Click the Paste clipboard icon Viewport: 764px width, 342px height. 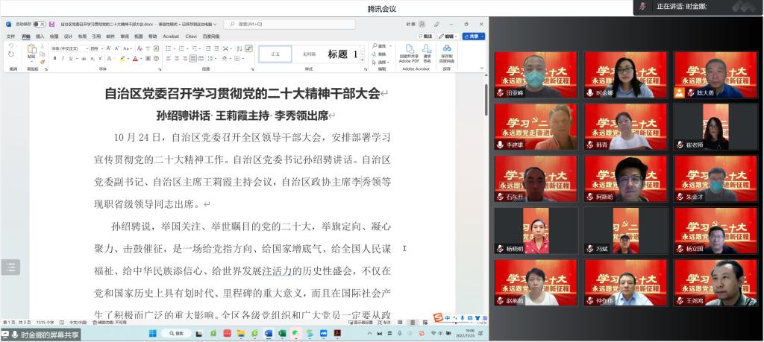coord(31,51)
